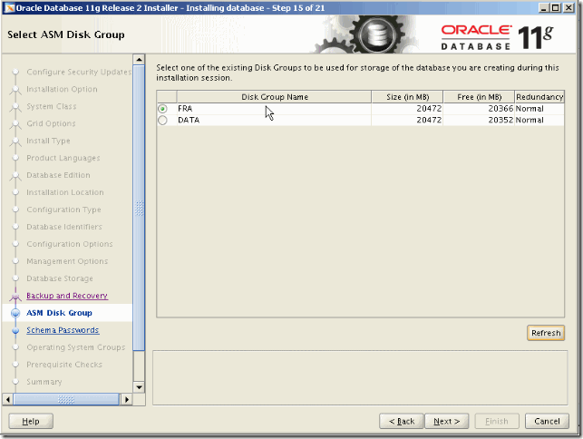Click the FRA row size value 20472

pyautogui.click(x=407, y=109)
